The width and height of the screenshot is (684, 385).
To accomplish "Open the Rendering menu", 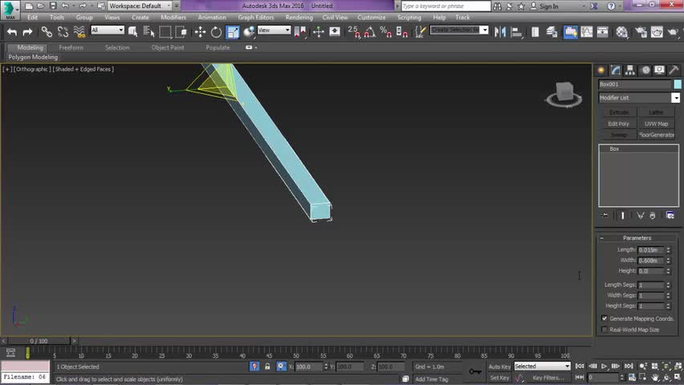I will pos(299,17).
